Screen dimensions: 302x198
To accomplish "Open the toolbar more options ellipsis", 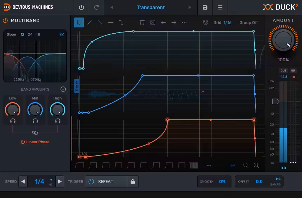I will [184, 23].
